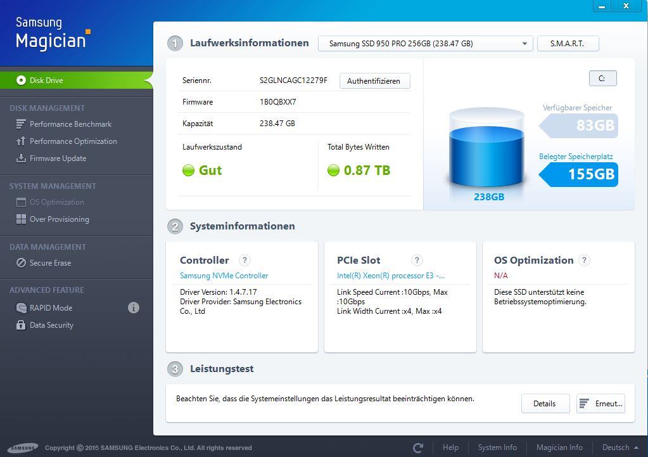Screen dimensions: 648x457
Task: Click the Firmware Update download icon
Action: (x=21, y=158)
